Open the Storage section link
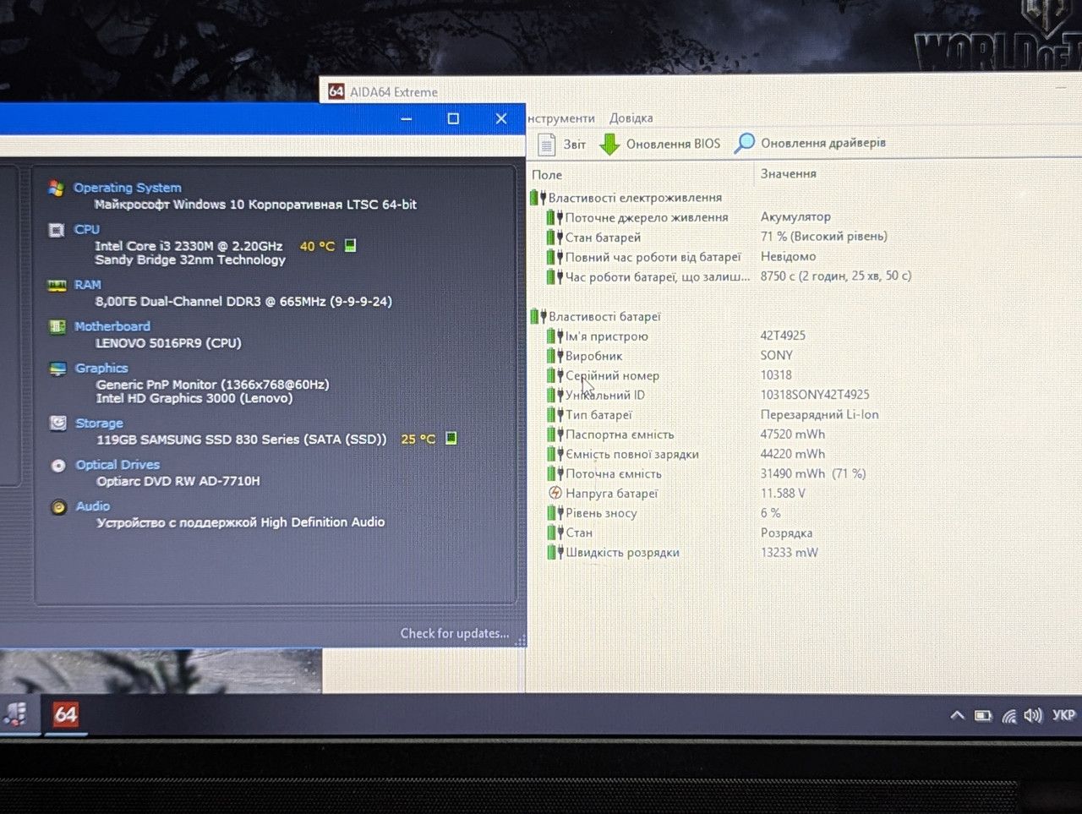Screen dimensions: 1082x814 point(99,423)
